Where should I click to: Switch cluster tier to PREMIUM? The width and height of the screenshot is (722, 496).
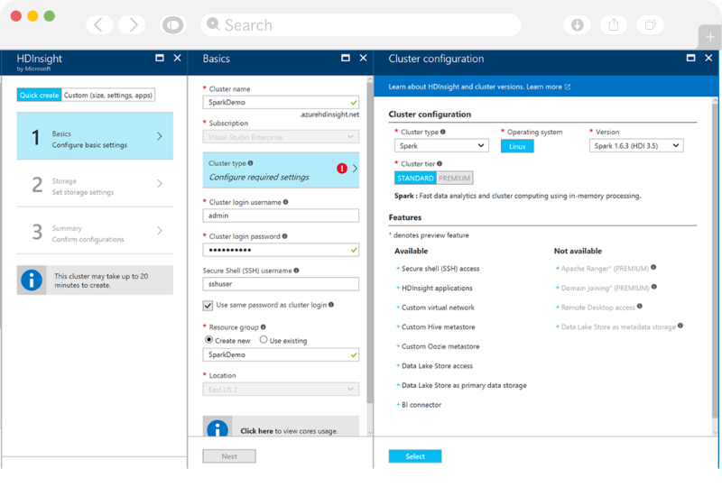[454, 178]
